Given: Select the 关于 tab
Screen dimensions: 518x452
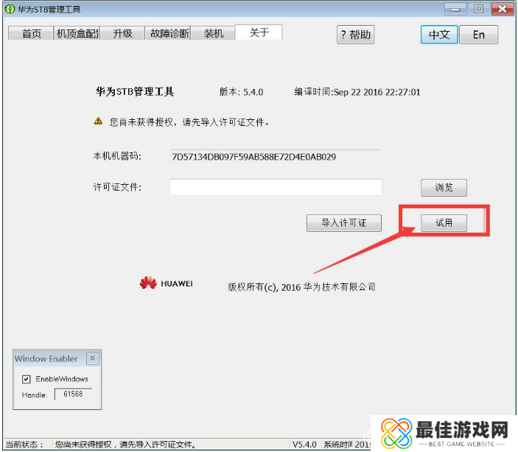Looking at the screenshot, I should point(259,32).
